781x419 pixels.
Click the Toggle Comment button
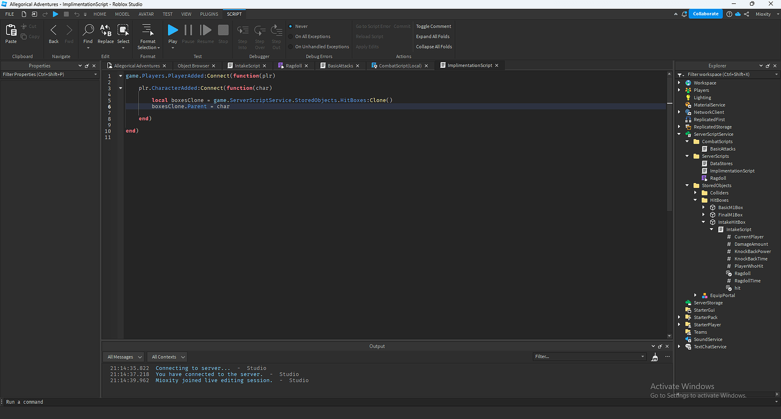[433, 25]
